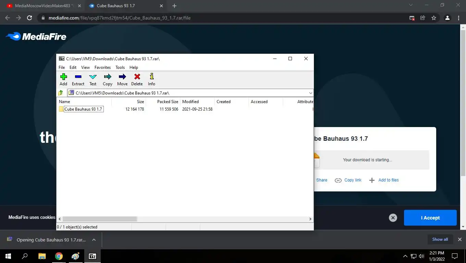Expand the archive path dropdown
Image resolution: width=466 pixels, height=263 pixels.
pos(310,93)
